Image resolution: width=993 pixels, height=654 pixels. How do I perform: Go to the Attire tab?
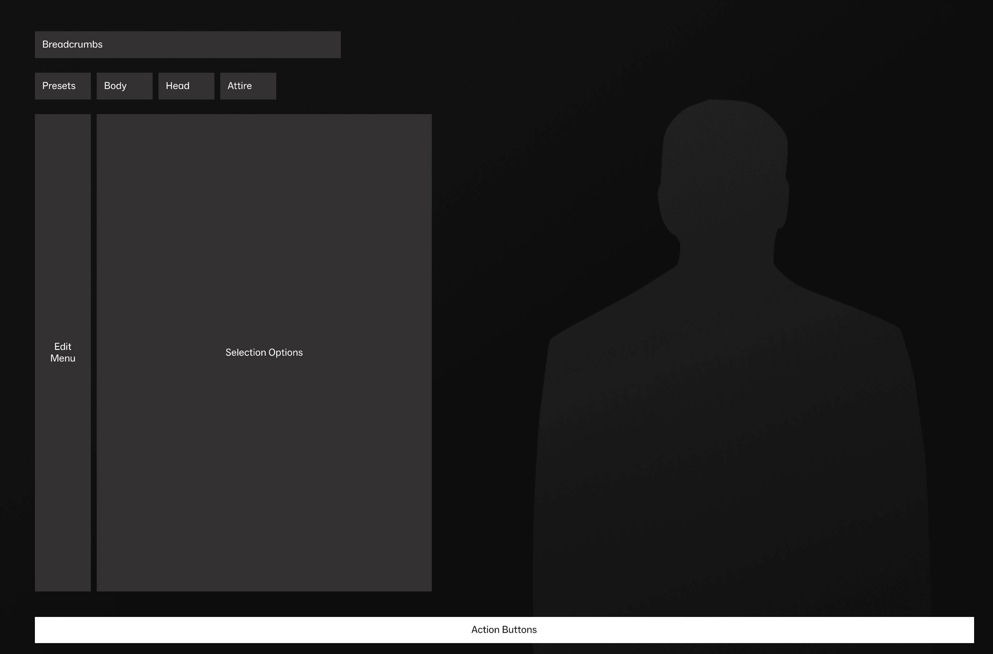(248, 86)
